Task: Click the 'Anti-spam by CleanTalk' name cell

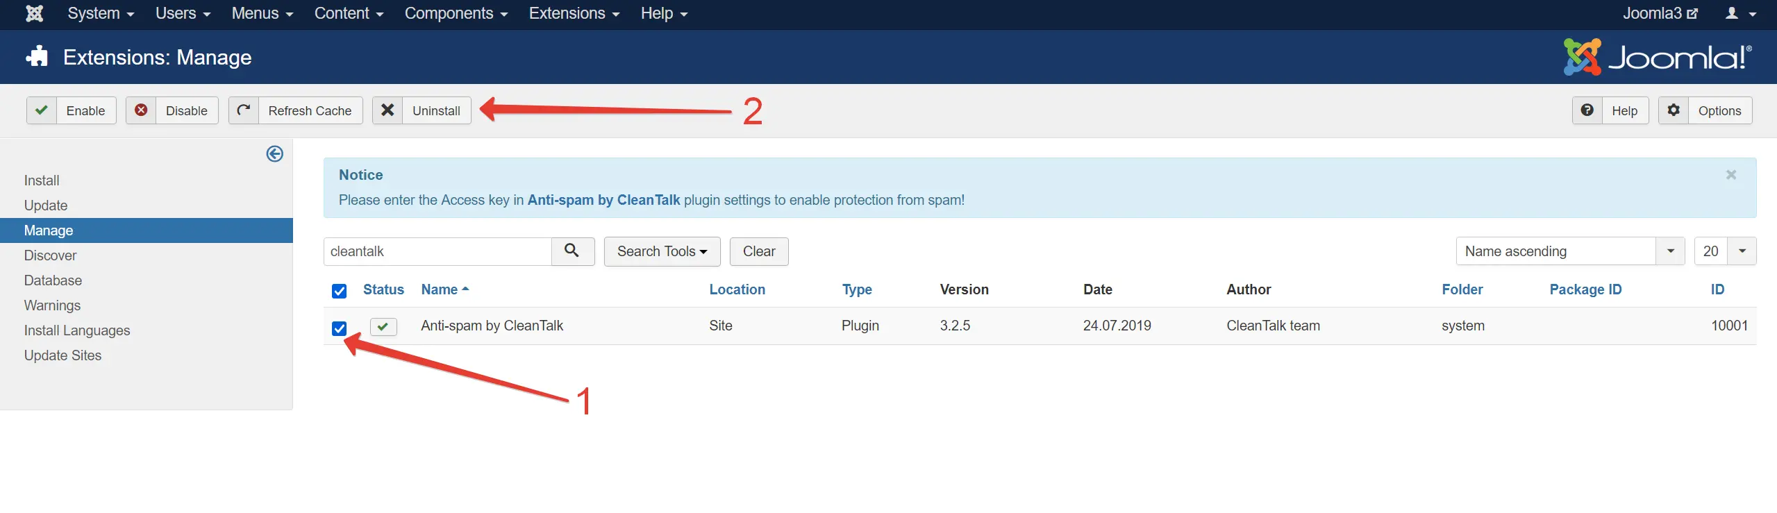Action: pos(492,326)
